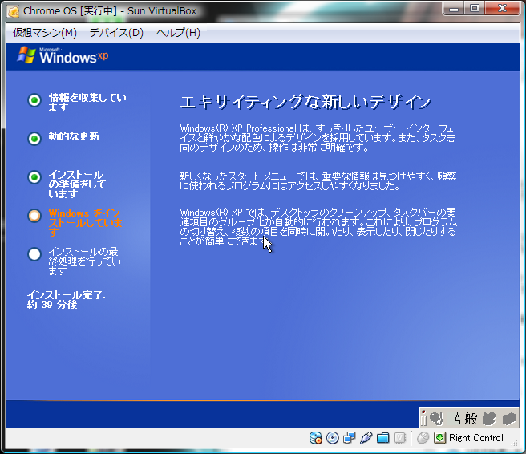The width and height of the screenshot is (526, 454).
Task: Click the paragraph starting '新しくなったスタート メニューでは'
Action: [x=318, y=180]
